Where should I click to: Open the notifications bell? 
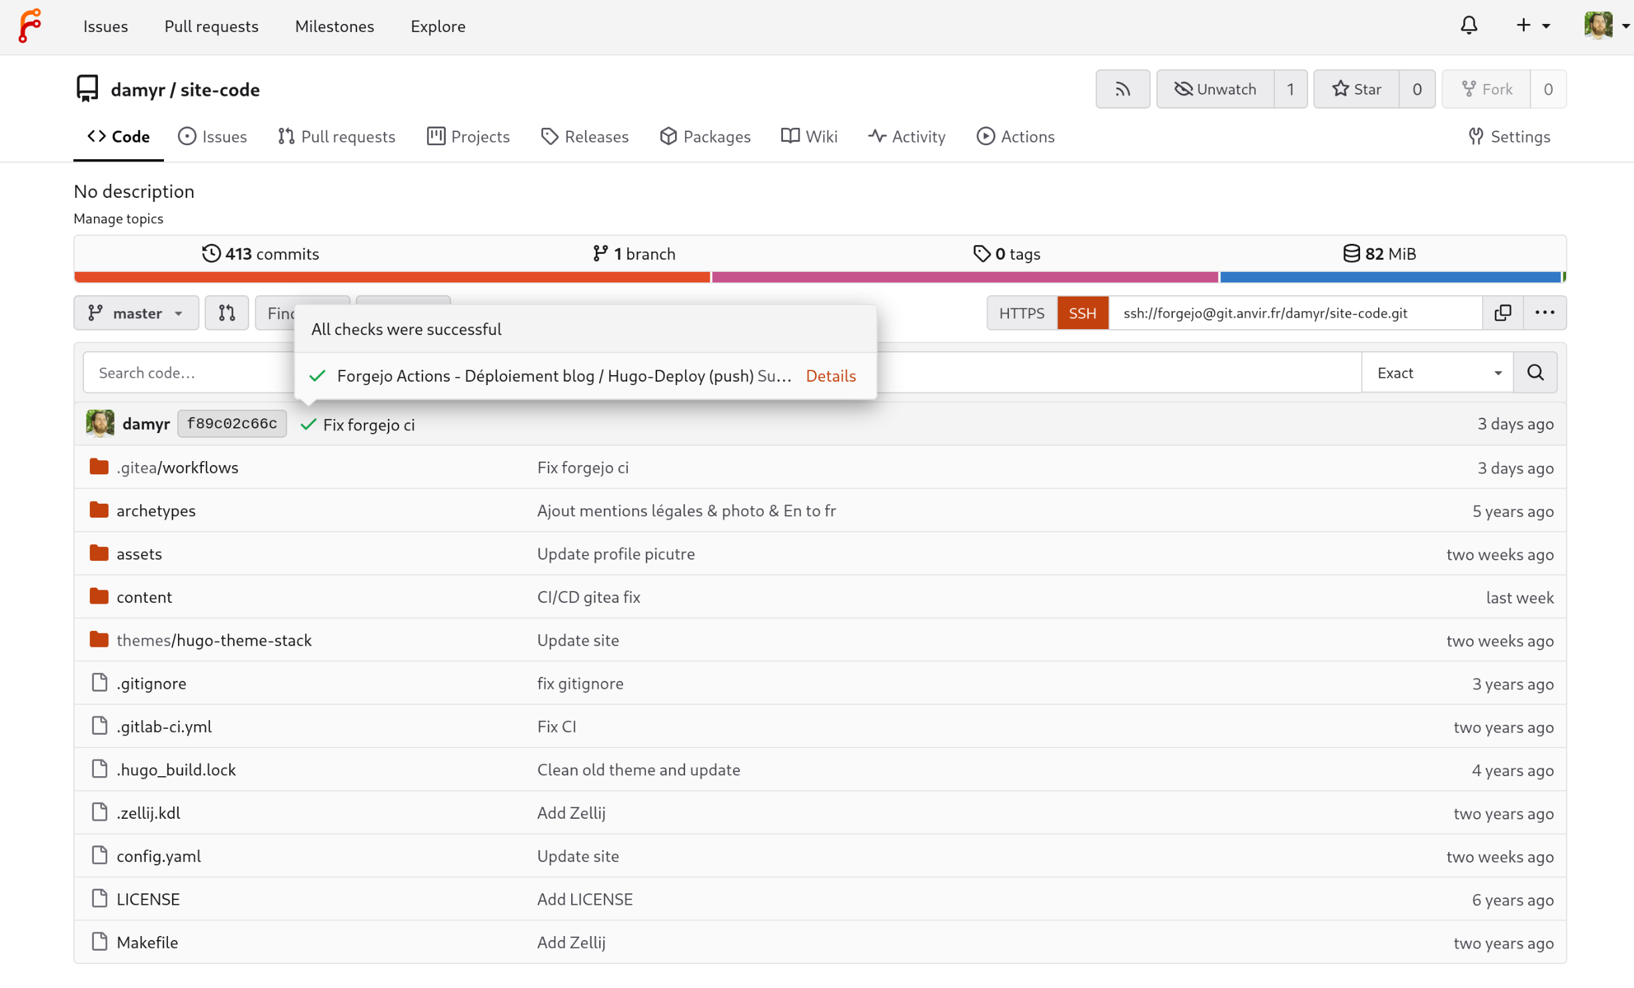(1469, 25)
